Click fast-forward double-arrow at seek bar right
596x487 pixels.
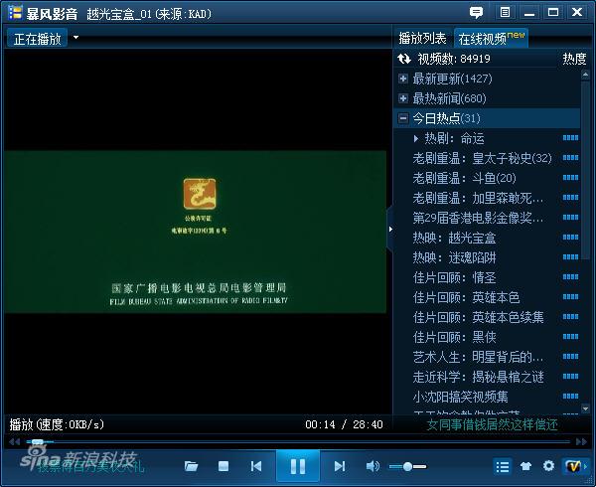coord(581,441)
